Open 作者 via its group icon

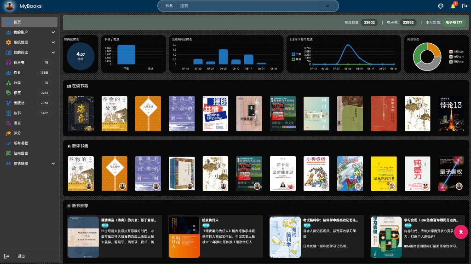point(8,72)
